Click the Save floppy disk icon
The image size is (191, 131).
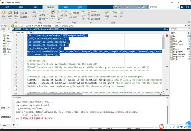coord(16,12)
